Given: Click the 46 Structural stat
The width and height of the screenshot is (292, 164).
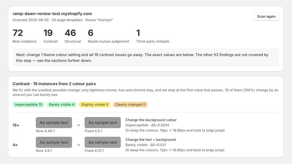Looking at the screenshot, I should coord(73,36).
